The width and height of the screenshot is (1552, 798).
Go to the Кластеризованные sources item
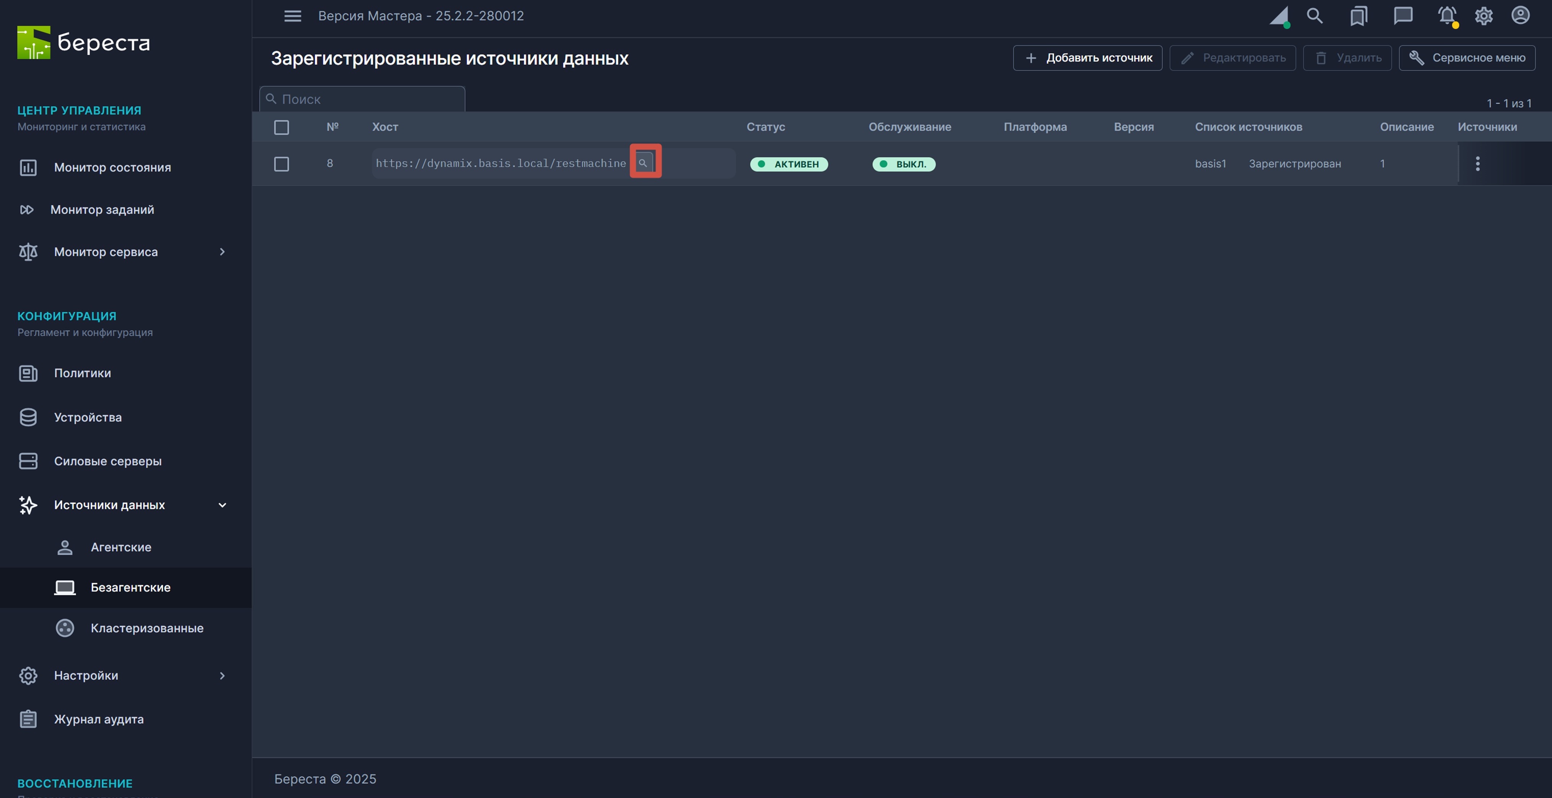pyautogui.click(x=146, y=628)
